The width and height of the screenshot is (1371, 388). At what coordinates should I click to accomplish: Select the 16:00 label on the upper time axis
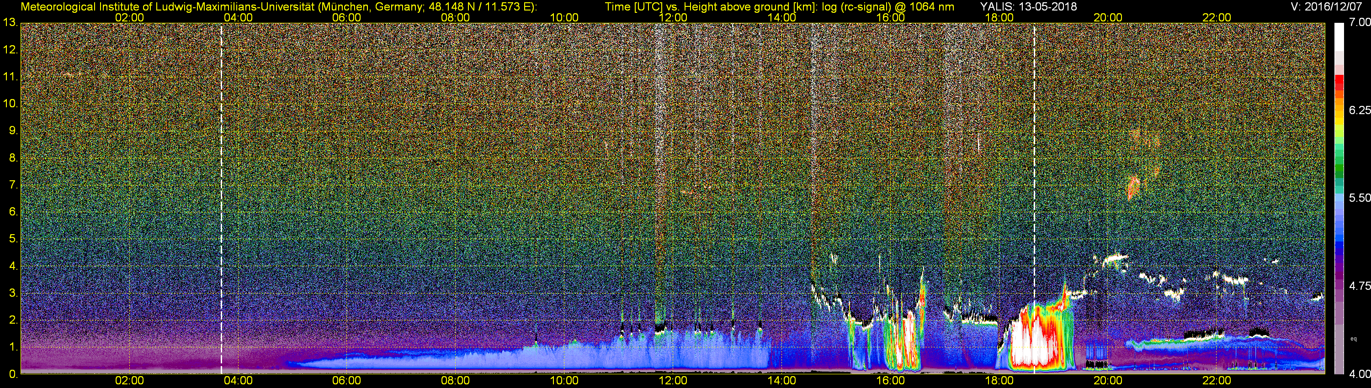click(890, 17)
